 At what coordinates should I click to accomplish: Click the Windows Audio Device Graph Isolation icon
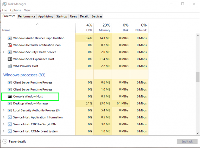pyautogui.click(x=10, y=38)
